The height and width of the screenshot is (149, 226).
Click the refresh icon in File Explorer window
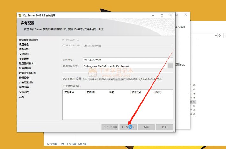coord(220,35)
